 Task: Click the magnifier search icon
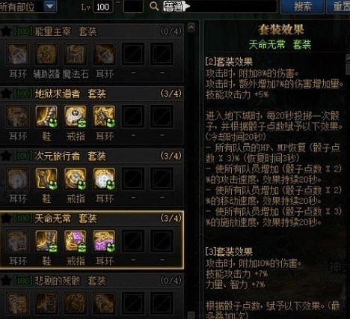pyautogui.click(x=154, y=6)
